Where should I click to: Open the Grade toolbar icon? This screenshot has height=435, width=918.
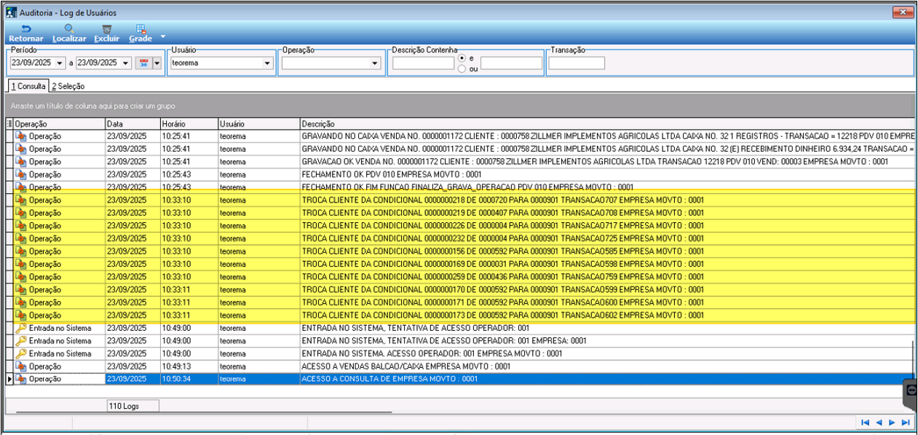pos(141,28)
